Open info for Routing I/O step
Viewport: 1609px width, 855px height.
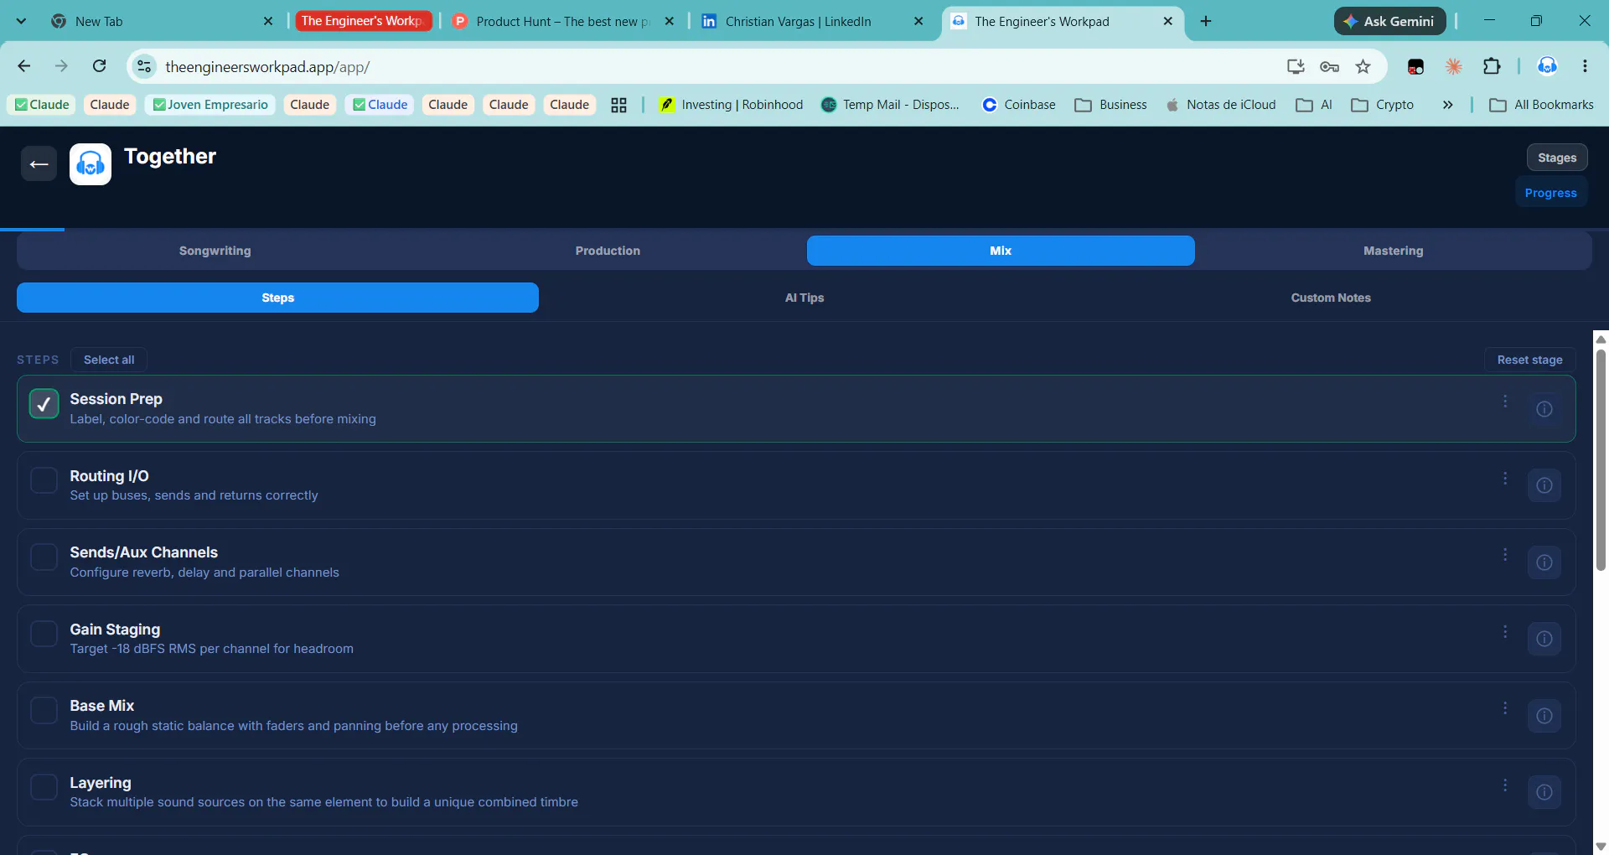point(1544,485)
